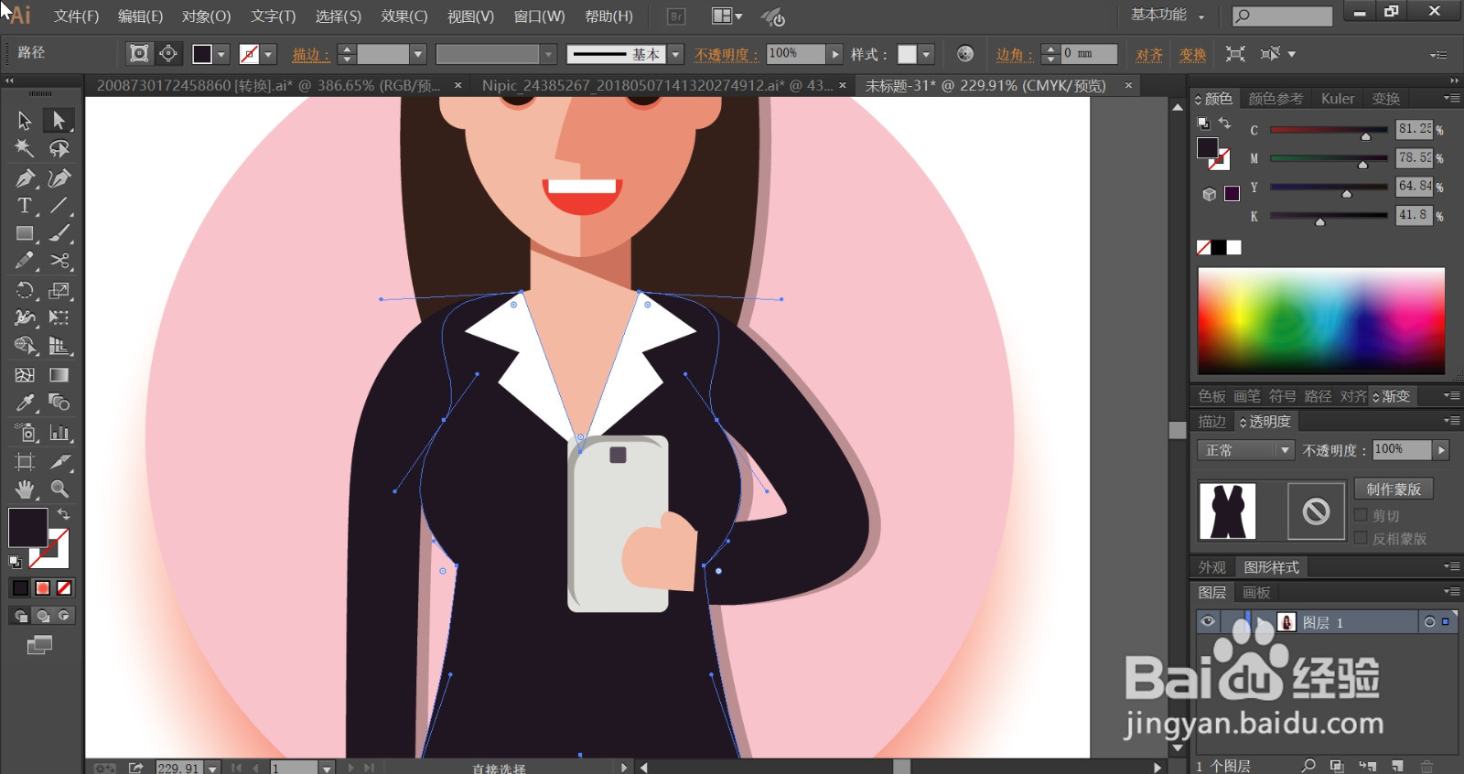This screenshot has width=1464, height=774.
Task: Open the stroke weight dropdown
Action: point(418,55)
